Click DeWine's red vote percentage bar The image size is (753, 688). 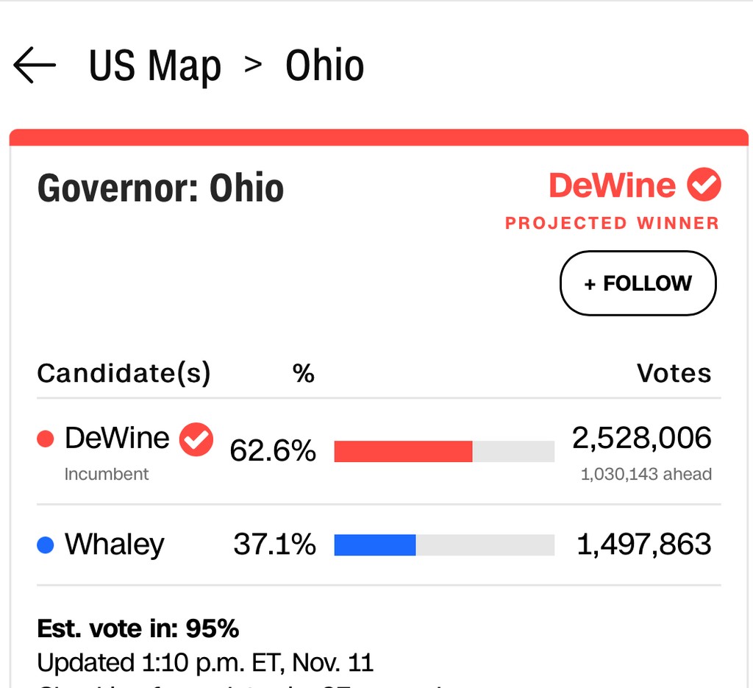pyautogui.click(x=403, y=451)
